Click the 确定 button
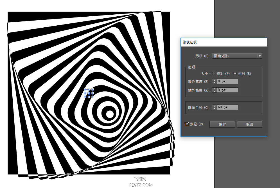The image size is (280, 188). pos(222,124)
